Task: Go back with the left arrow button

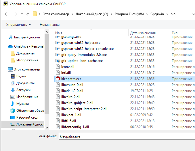Action: pyautogui.click(x=7, y=14)
